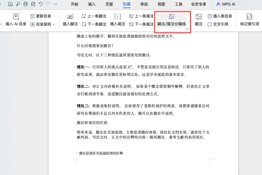Click 插入表目录
Viewport: 262px width, 175px height.
point(220,16)
